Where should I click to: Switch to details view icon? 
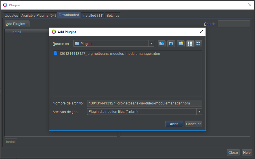coord(198,44)
